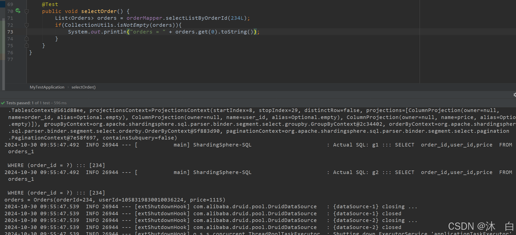The image size is (516, 235).
Task: Click the rerun test icon beside line 70
Action: point(18,11)
